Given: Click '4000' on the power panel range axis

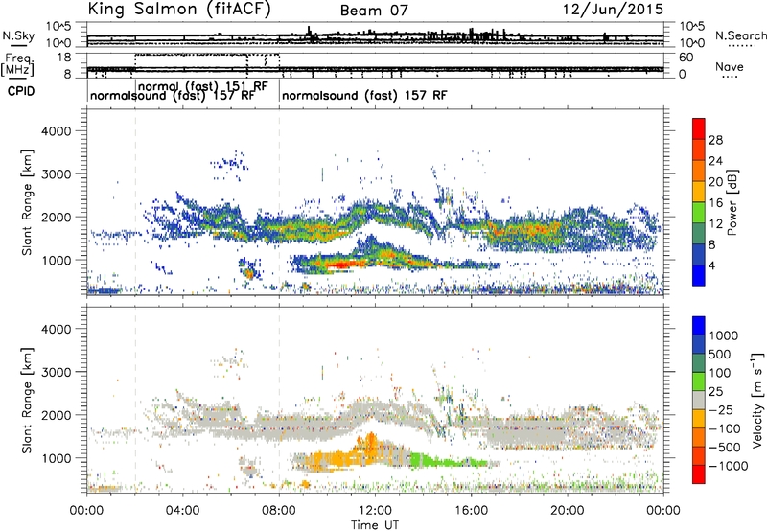Looking at the screenshot, I should [56, 131].
